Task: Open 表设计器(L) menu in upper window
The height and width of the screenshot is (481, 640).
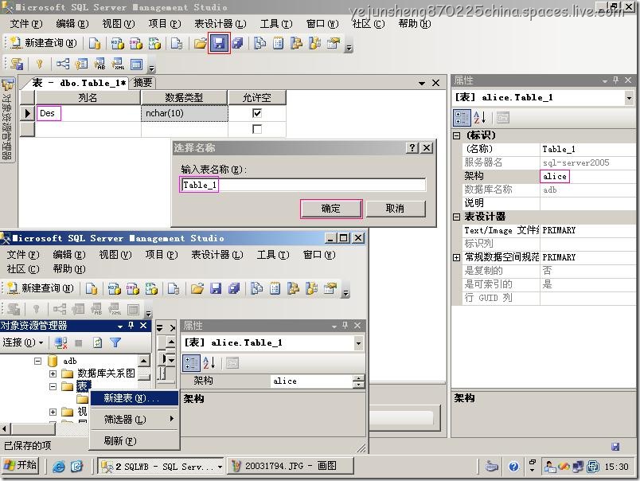Action: click(x=220, y=24)
